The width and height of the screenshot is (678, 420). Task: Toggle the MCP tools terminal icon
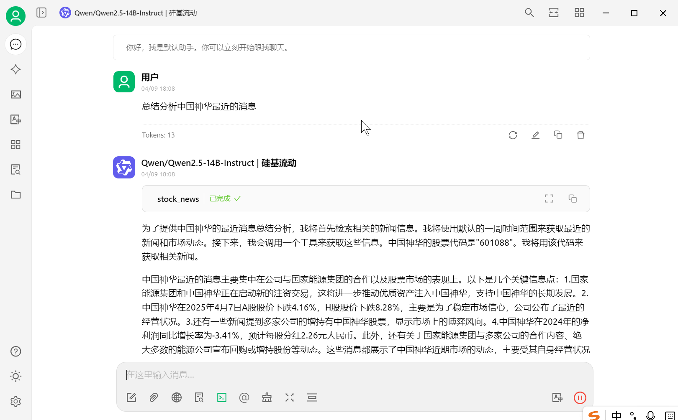tap(222, 397)
